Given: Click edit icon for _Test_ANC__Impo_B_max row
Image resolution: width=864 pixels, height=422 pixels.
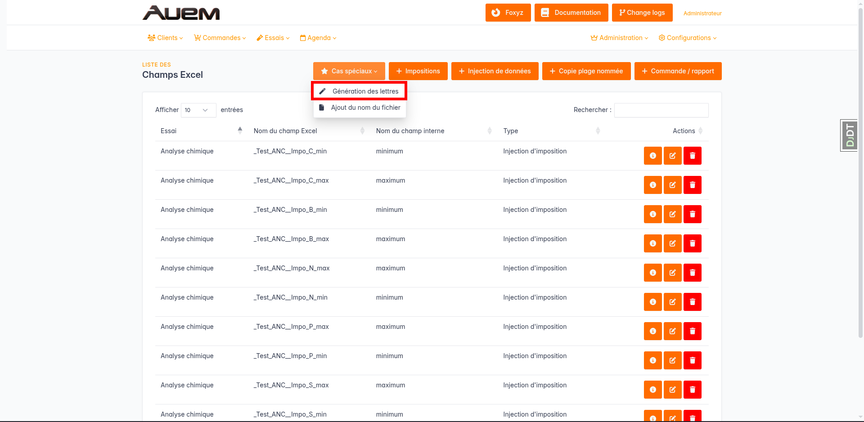Looking at the screenshot, I should pyautogui.click(x=672, y=243).
